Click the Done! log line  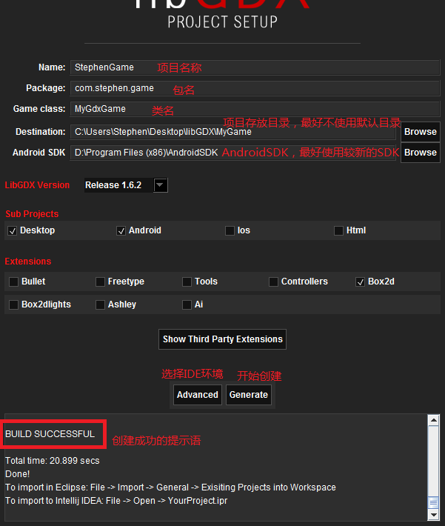click(x=18, y=474)
